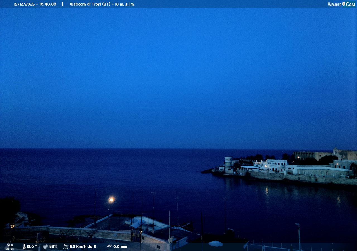This screenshot has width=357, height=251.
Task: Click the WeatherCam logo
Action: click(x=341, y=4)
